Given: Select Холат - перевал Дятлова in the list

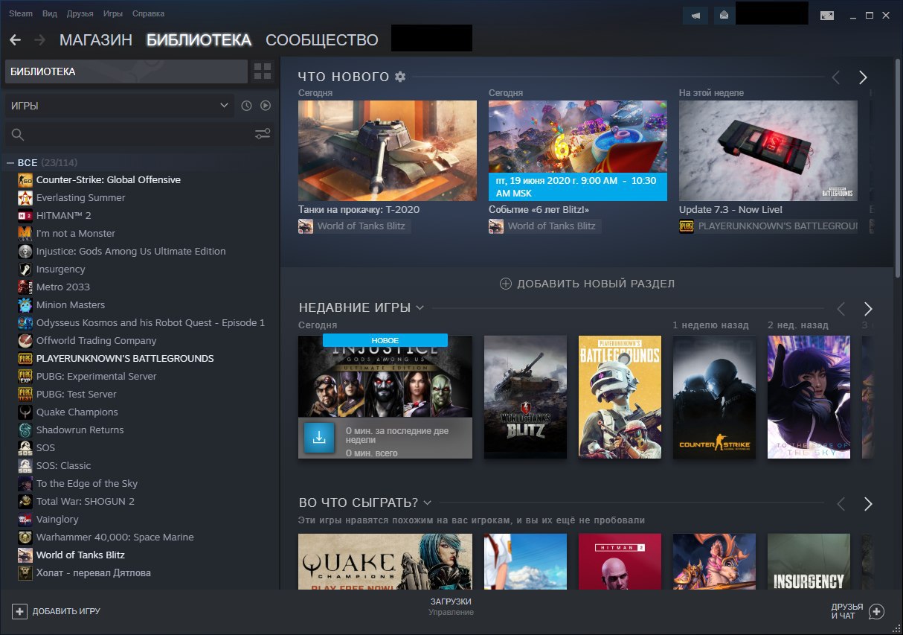Looking at the screenshot, I should (x=94, y=573).
